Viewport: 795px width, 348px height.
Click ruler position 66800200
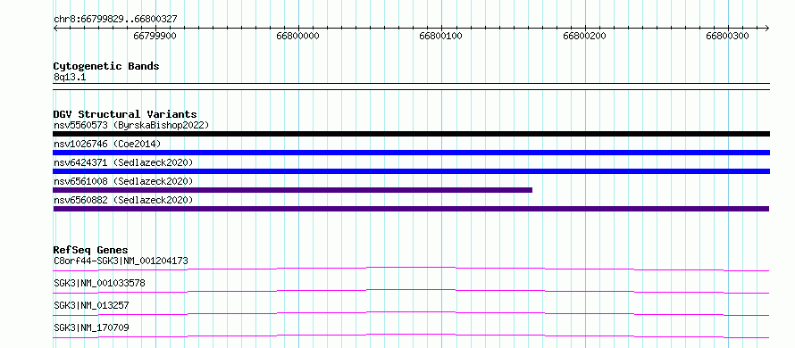click(584, 36)
